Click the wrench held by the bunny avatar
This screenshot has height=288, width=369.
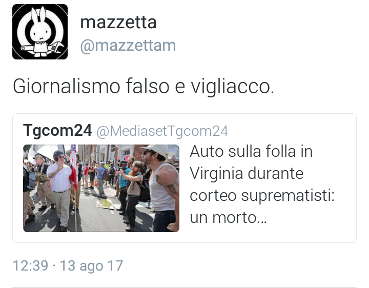[x=43, y=48]
